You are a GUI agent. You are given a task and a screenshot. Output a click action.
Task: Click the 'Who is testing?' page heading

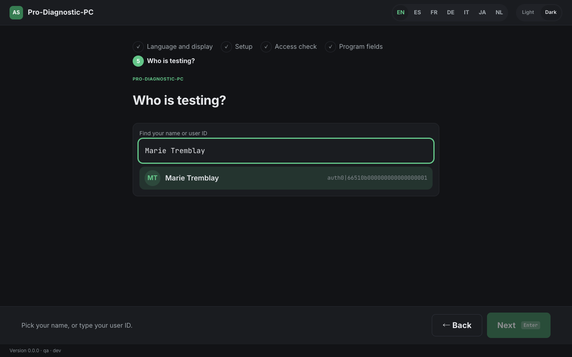click(x=180, y=100)
